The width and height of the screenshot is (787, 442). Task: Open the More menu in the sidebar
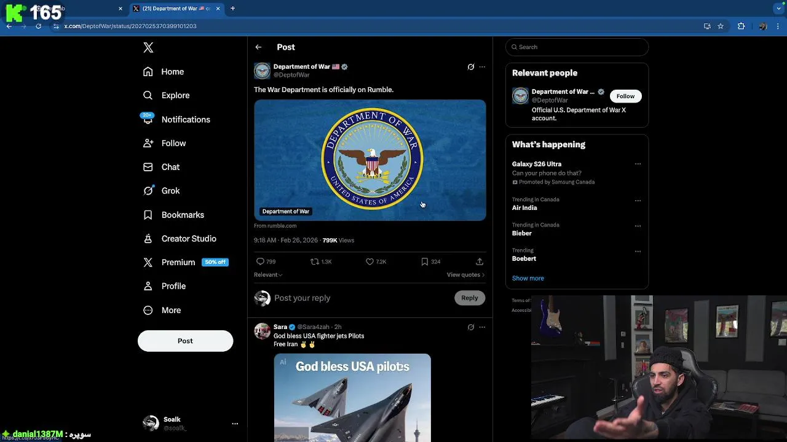pyautogui.click(x=162, y=310)
